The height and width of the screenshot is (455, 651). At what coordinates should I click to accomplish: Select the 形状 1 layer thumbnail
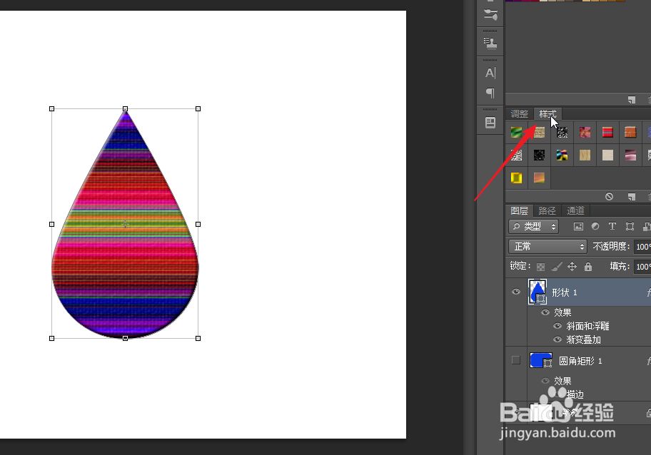click(538, 292)
